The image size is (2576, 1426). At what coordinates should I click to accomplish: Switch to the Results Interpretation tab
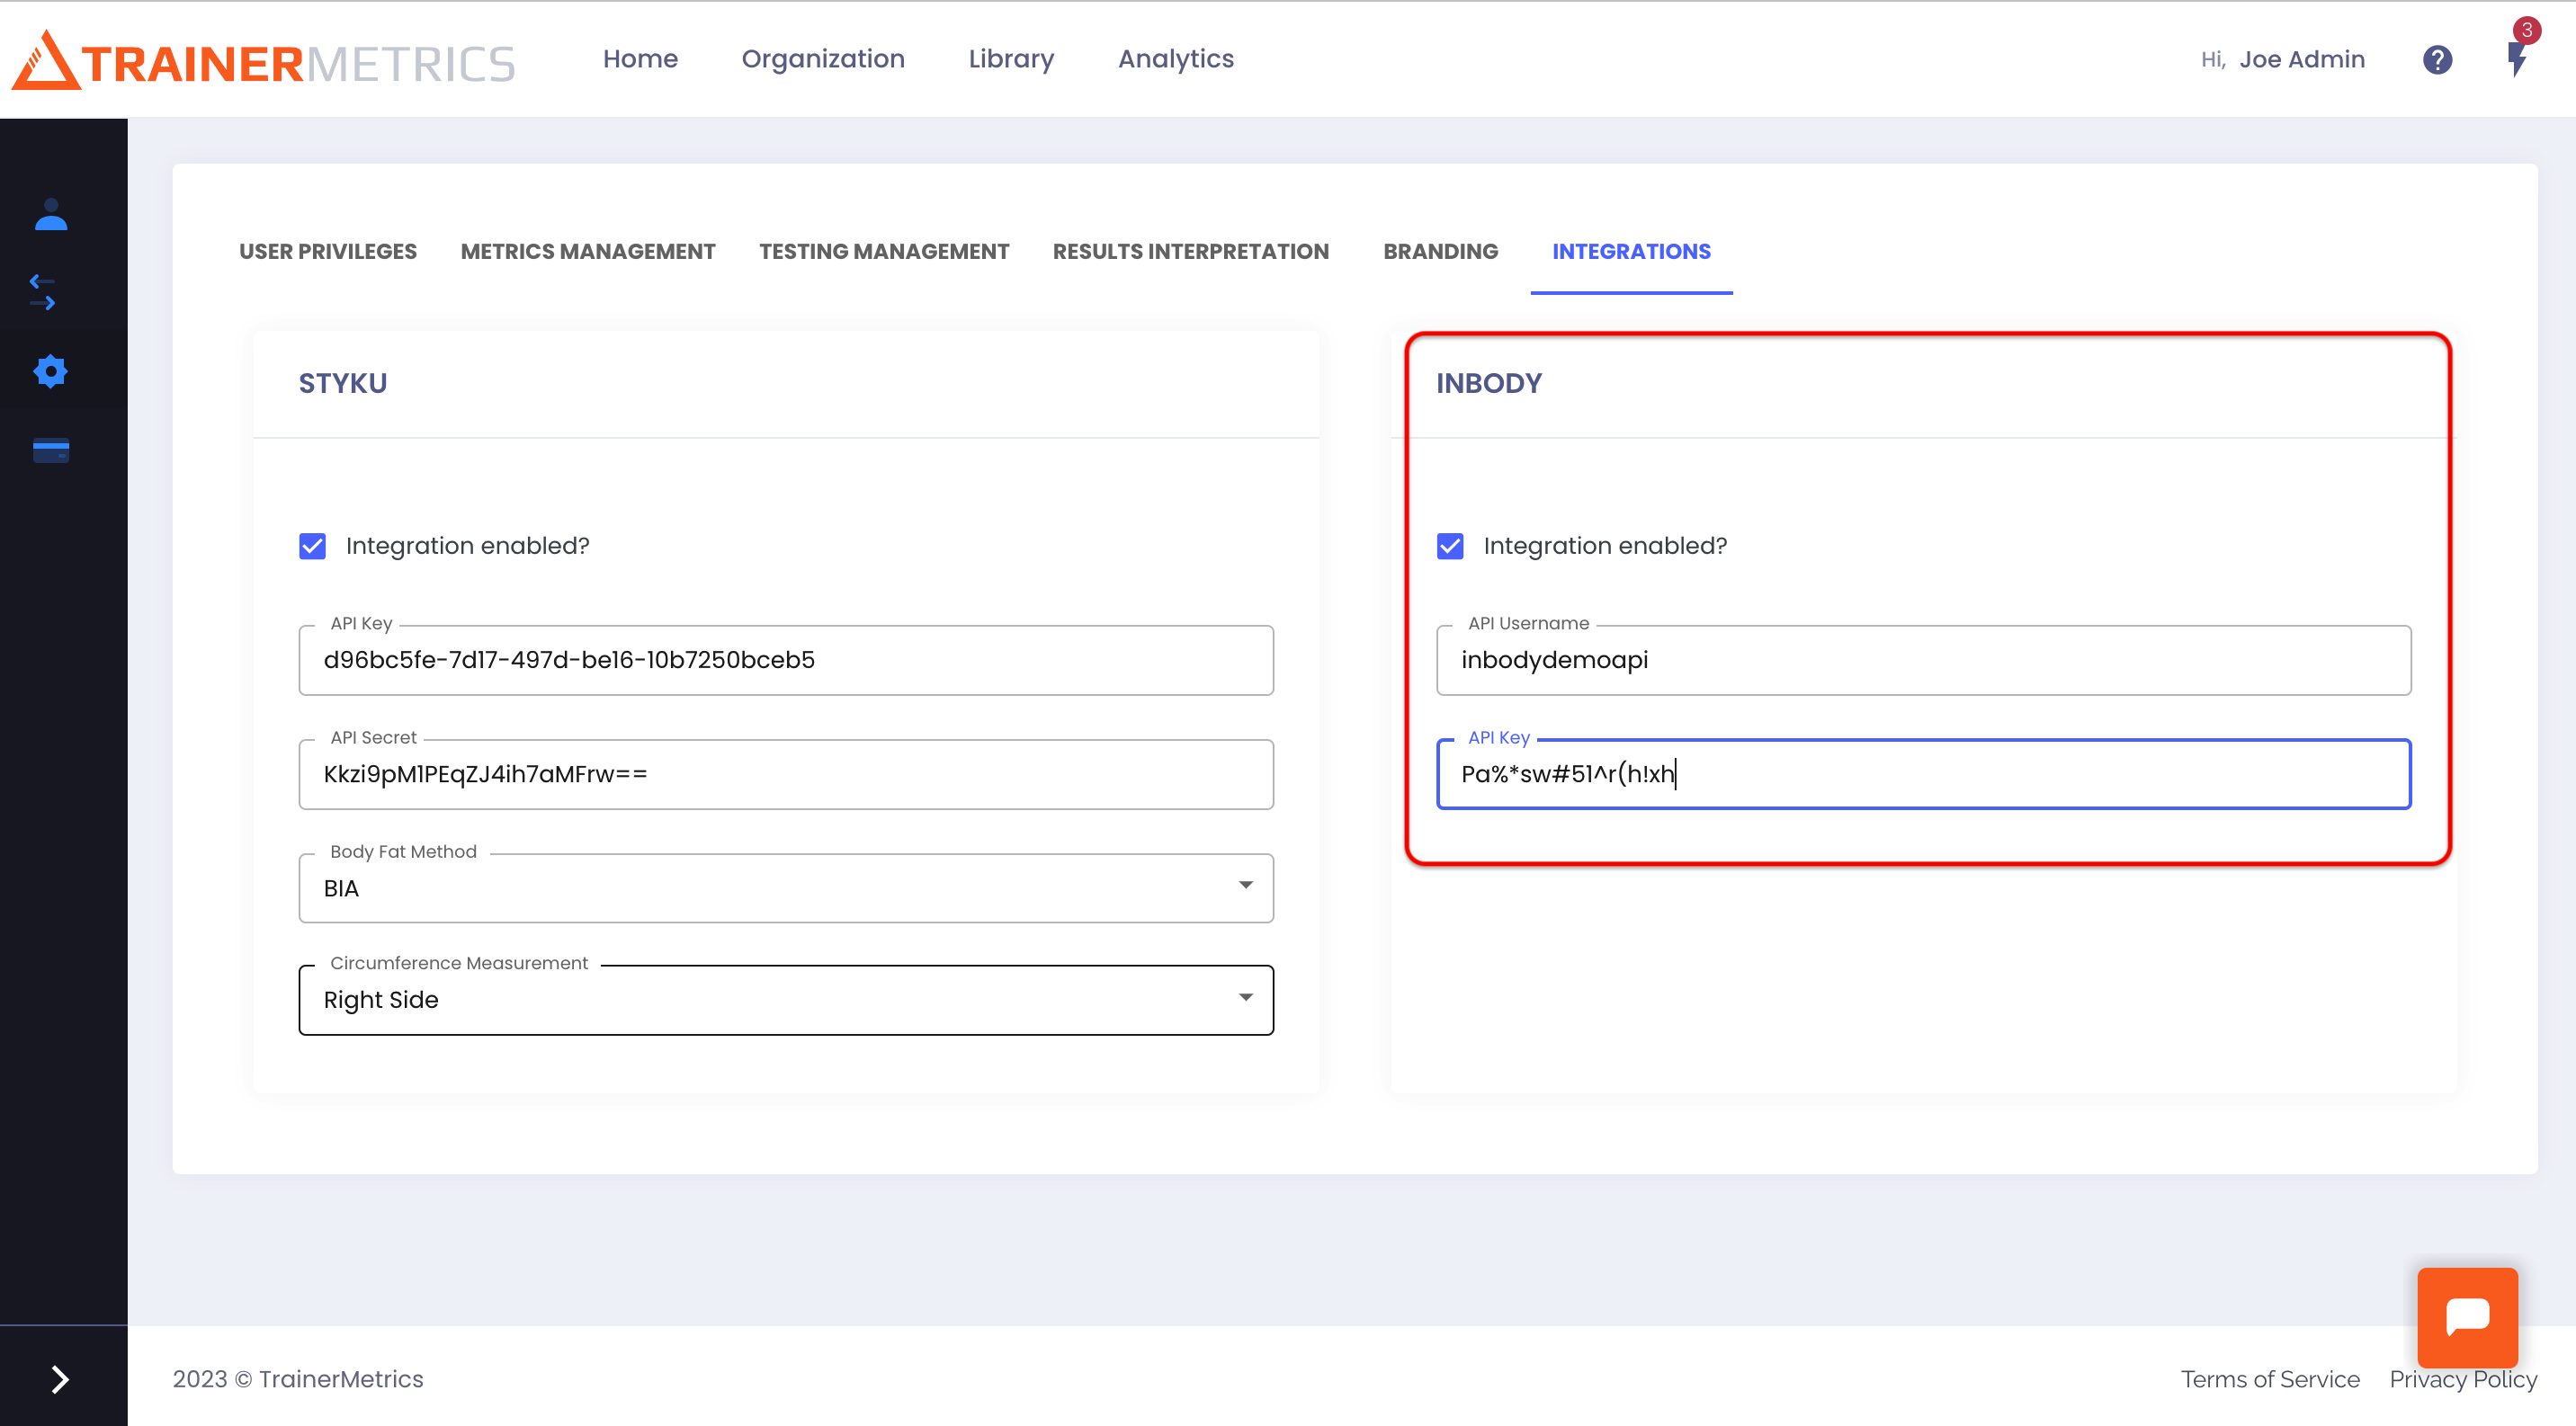point(1191,252)
